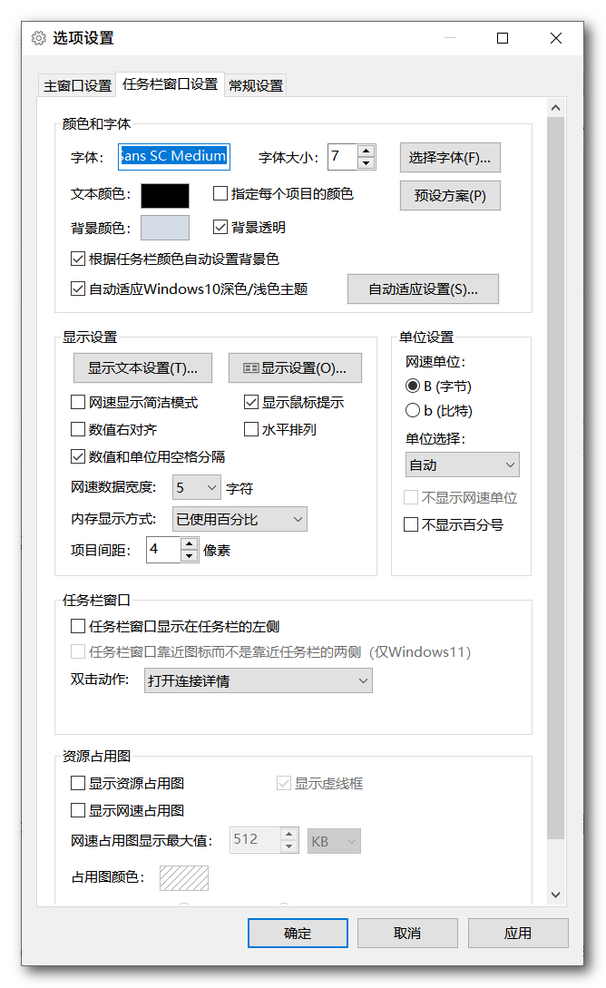Enable 网速显示简洁模式 checkbox
The width and height of the screenshot is (606, 988).
tap(78, 402)
